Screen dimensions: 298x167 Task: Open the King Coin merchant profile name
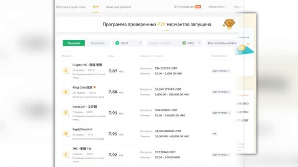82,87
